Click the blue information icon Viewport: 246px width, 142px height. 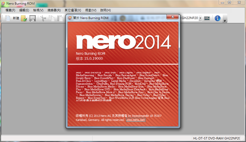coord(218,18)
